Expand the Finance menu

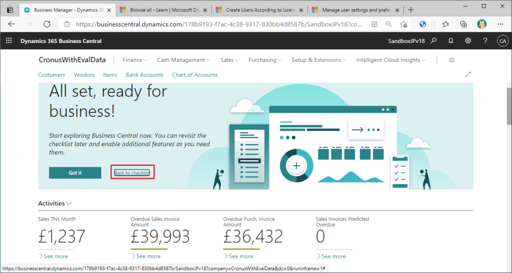click(x=135, y=60)
